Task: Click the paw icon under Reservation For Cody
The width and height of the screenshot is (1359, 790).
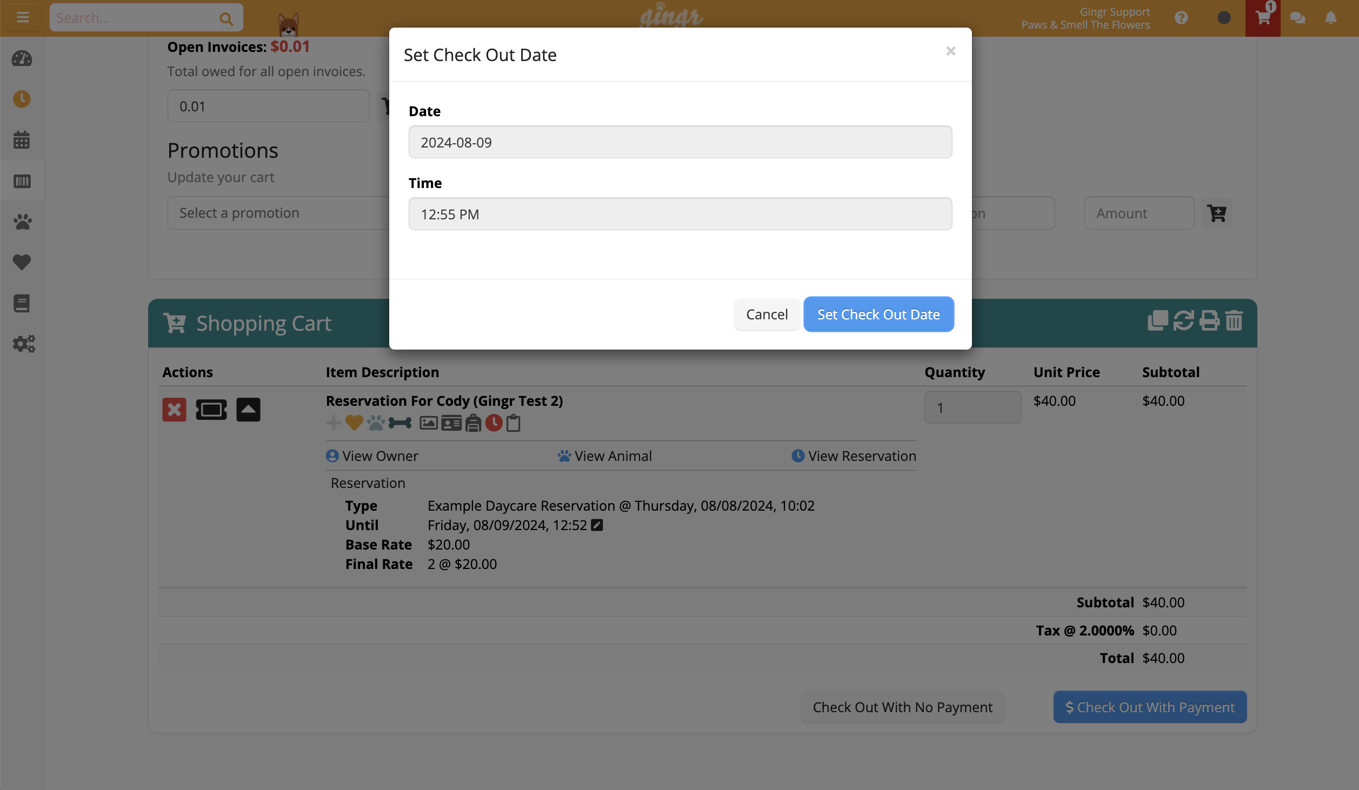Action: pos(376,423)
